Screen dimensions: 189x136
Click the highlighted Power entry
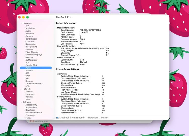point(36,68)
